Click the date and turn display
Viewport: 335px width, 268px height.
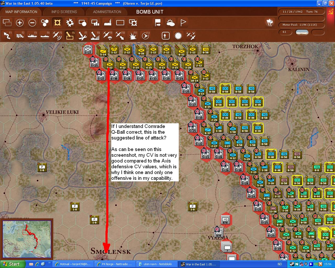302,12
